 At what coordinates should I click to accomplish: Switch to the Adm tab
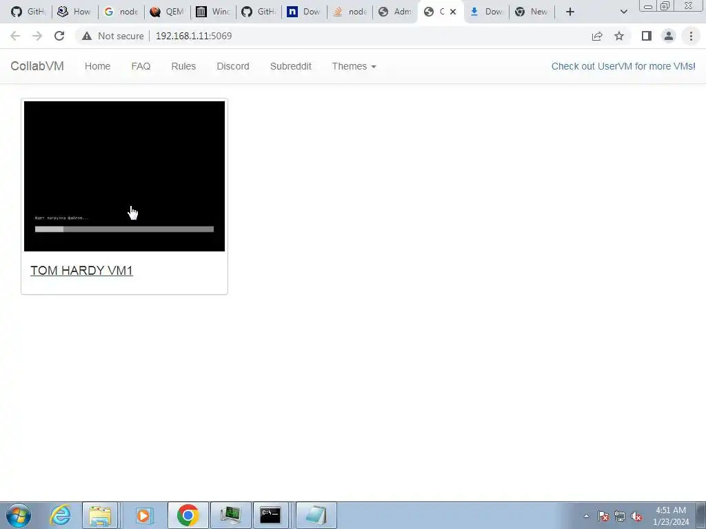tap(395, 12)
